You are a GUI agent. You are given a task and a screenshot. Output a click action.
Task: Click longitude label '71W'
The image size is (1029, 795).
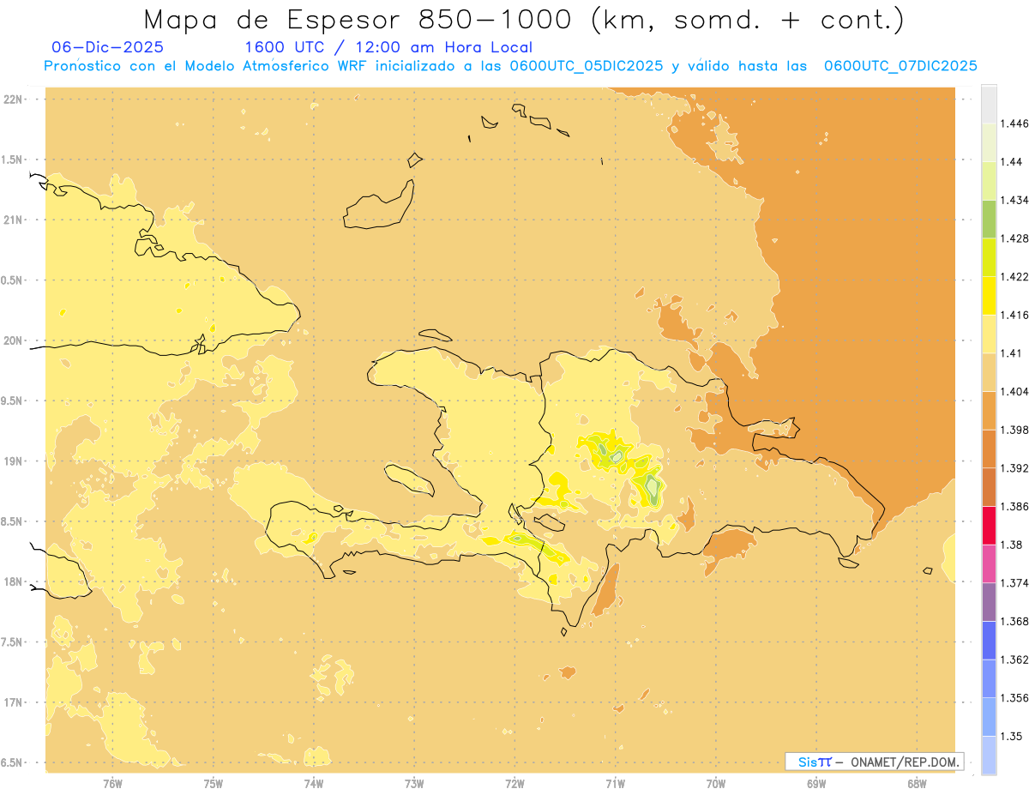[615, 784]
